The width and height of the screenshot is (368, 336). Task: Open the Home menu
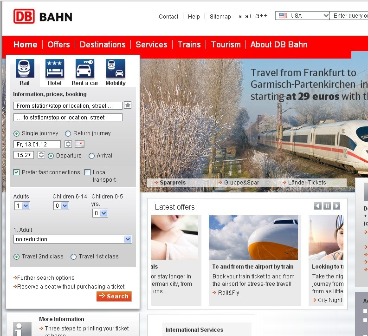[x=26, y=45]
